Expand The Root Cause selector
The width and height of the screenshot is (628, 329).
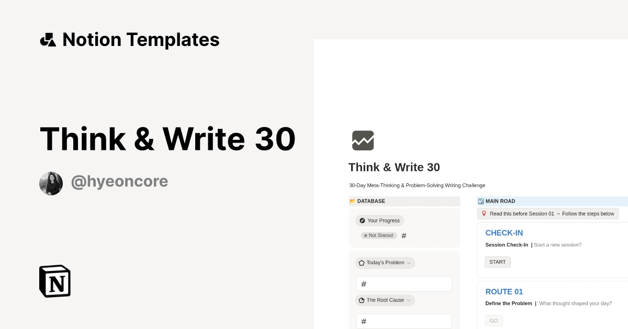(x=410, y=300)
